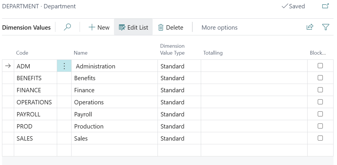Check Blocked for PROD row
Image resolution: width=337 pixels, height=165 pixels.
click(x=320, y=126)
